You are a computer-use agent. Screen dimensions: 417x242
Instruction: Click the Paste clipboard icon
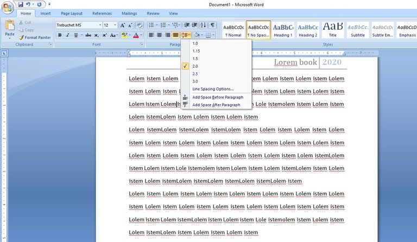[x=10, y=25]
